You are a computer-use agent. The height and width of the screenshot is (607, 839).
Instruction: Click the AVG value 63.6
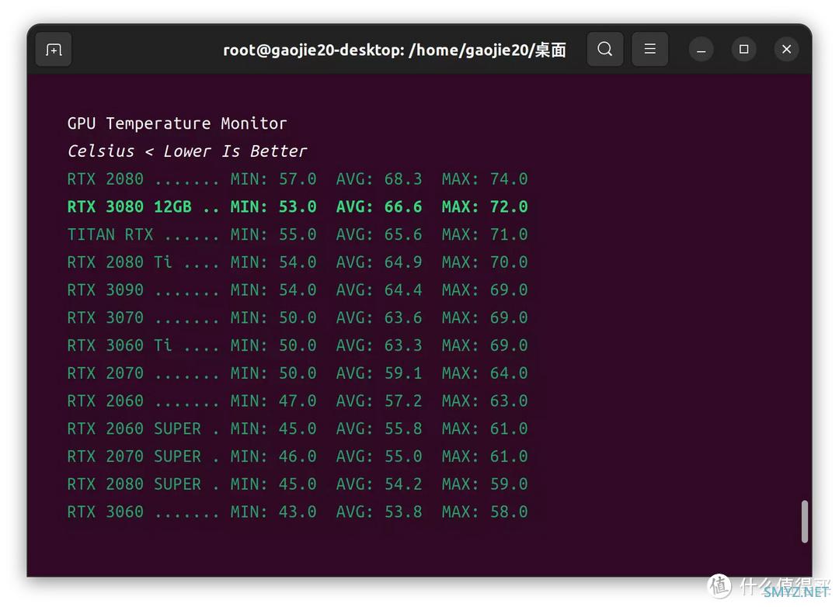tap(403, 318)
